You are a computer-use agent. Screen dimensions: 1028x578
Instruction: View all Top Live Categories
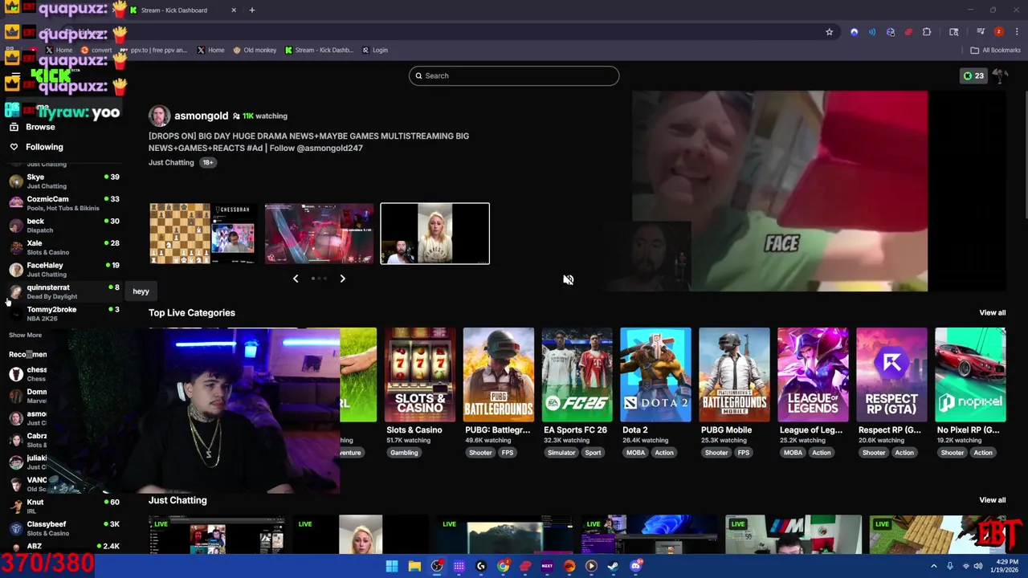992,312
